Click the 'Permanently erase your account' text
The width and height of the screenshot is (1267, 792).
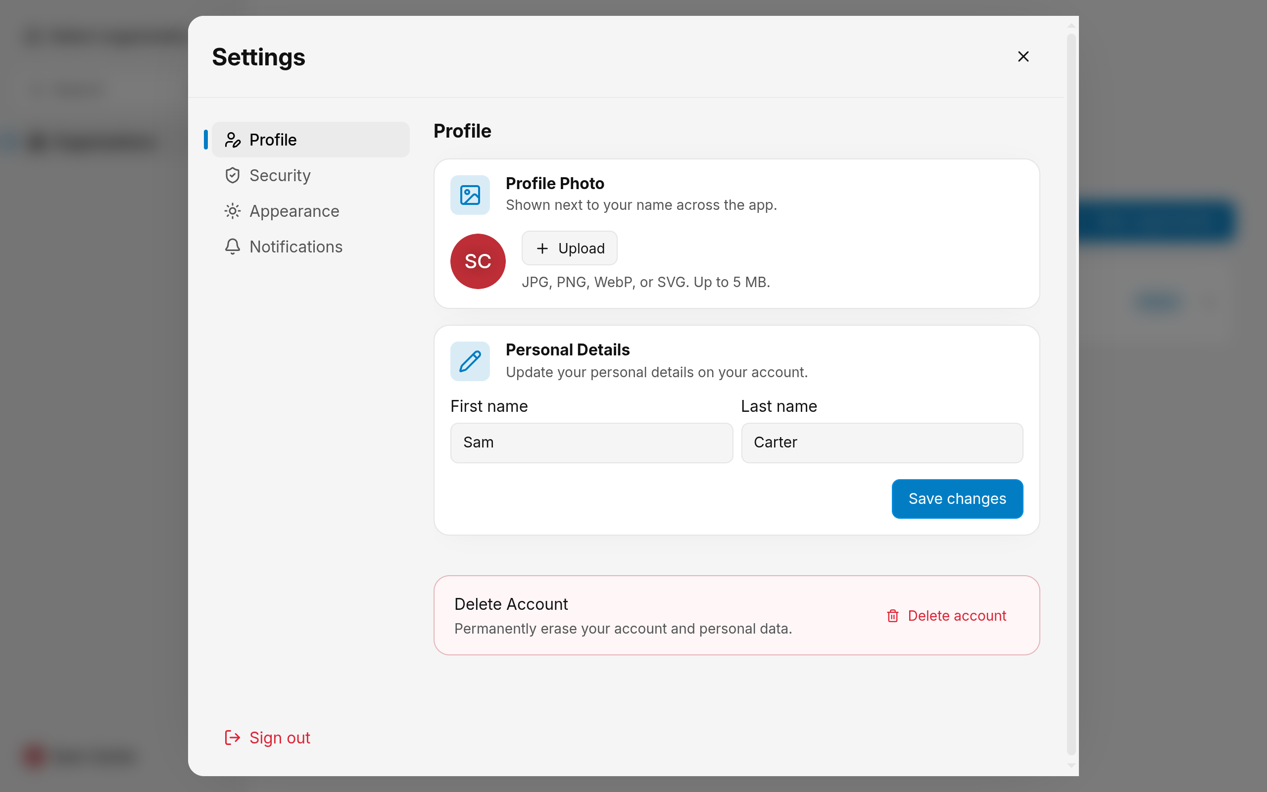click(x=623, y=629)
